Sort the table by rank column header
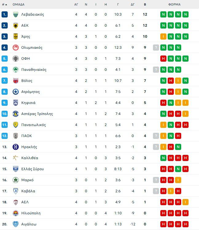 [x=4, y=5]
